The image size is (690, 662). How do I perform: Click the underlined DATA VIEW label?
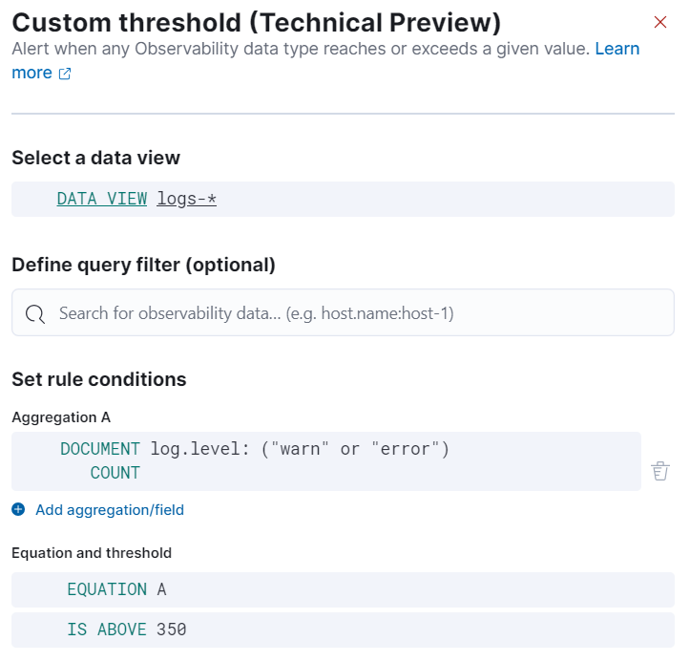102,199
